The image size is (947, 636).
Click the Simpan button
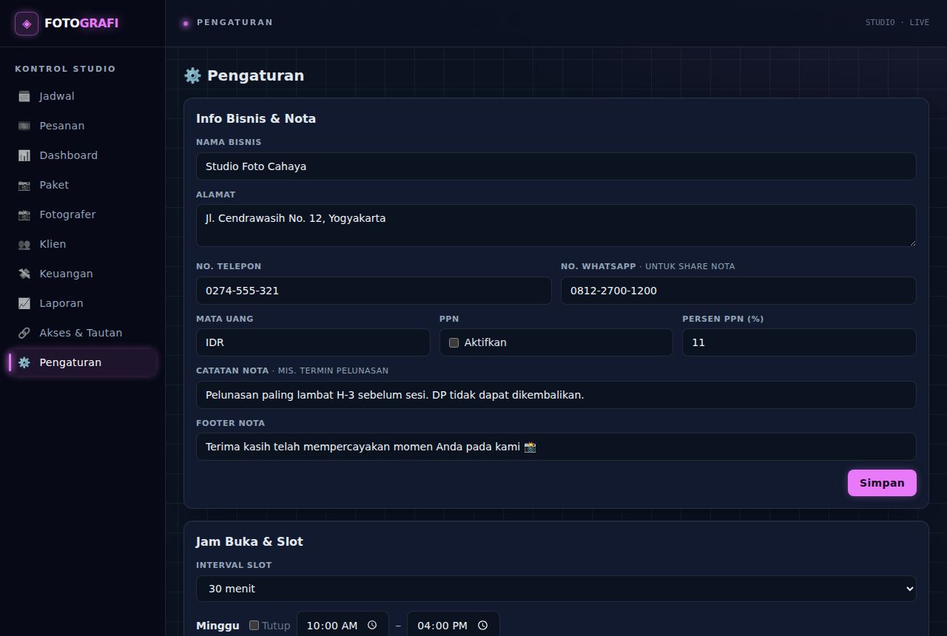pos(882,483)
